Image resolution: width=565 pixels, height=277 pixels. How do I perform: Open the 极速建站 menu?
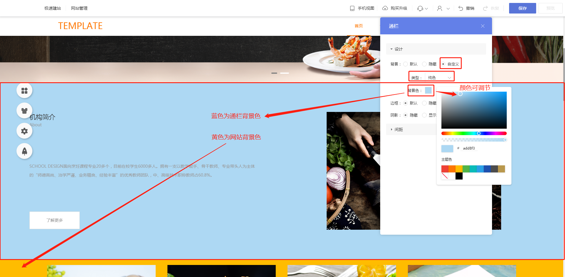pos(53,8)
